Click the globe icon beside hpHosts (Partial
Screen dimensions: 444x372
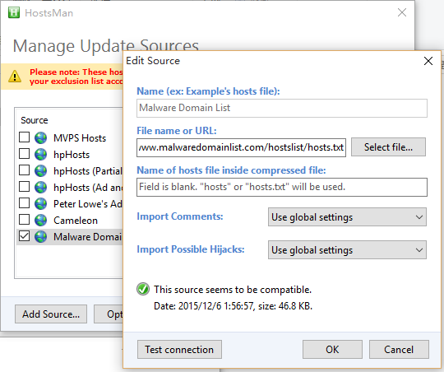tap(41, 171)
